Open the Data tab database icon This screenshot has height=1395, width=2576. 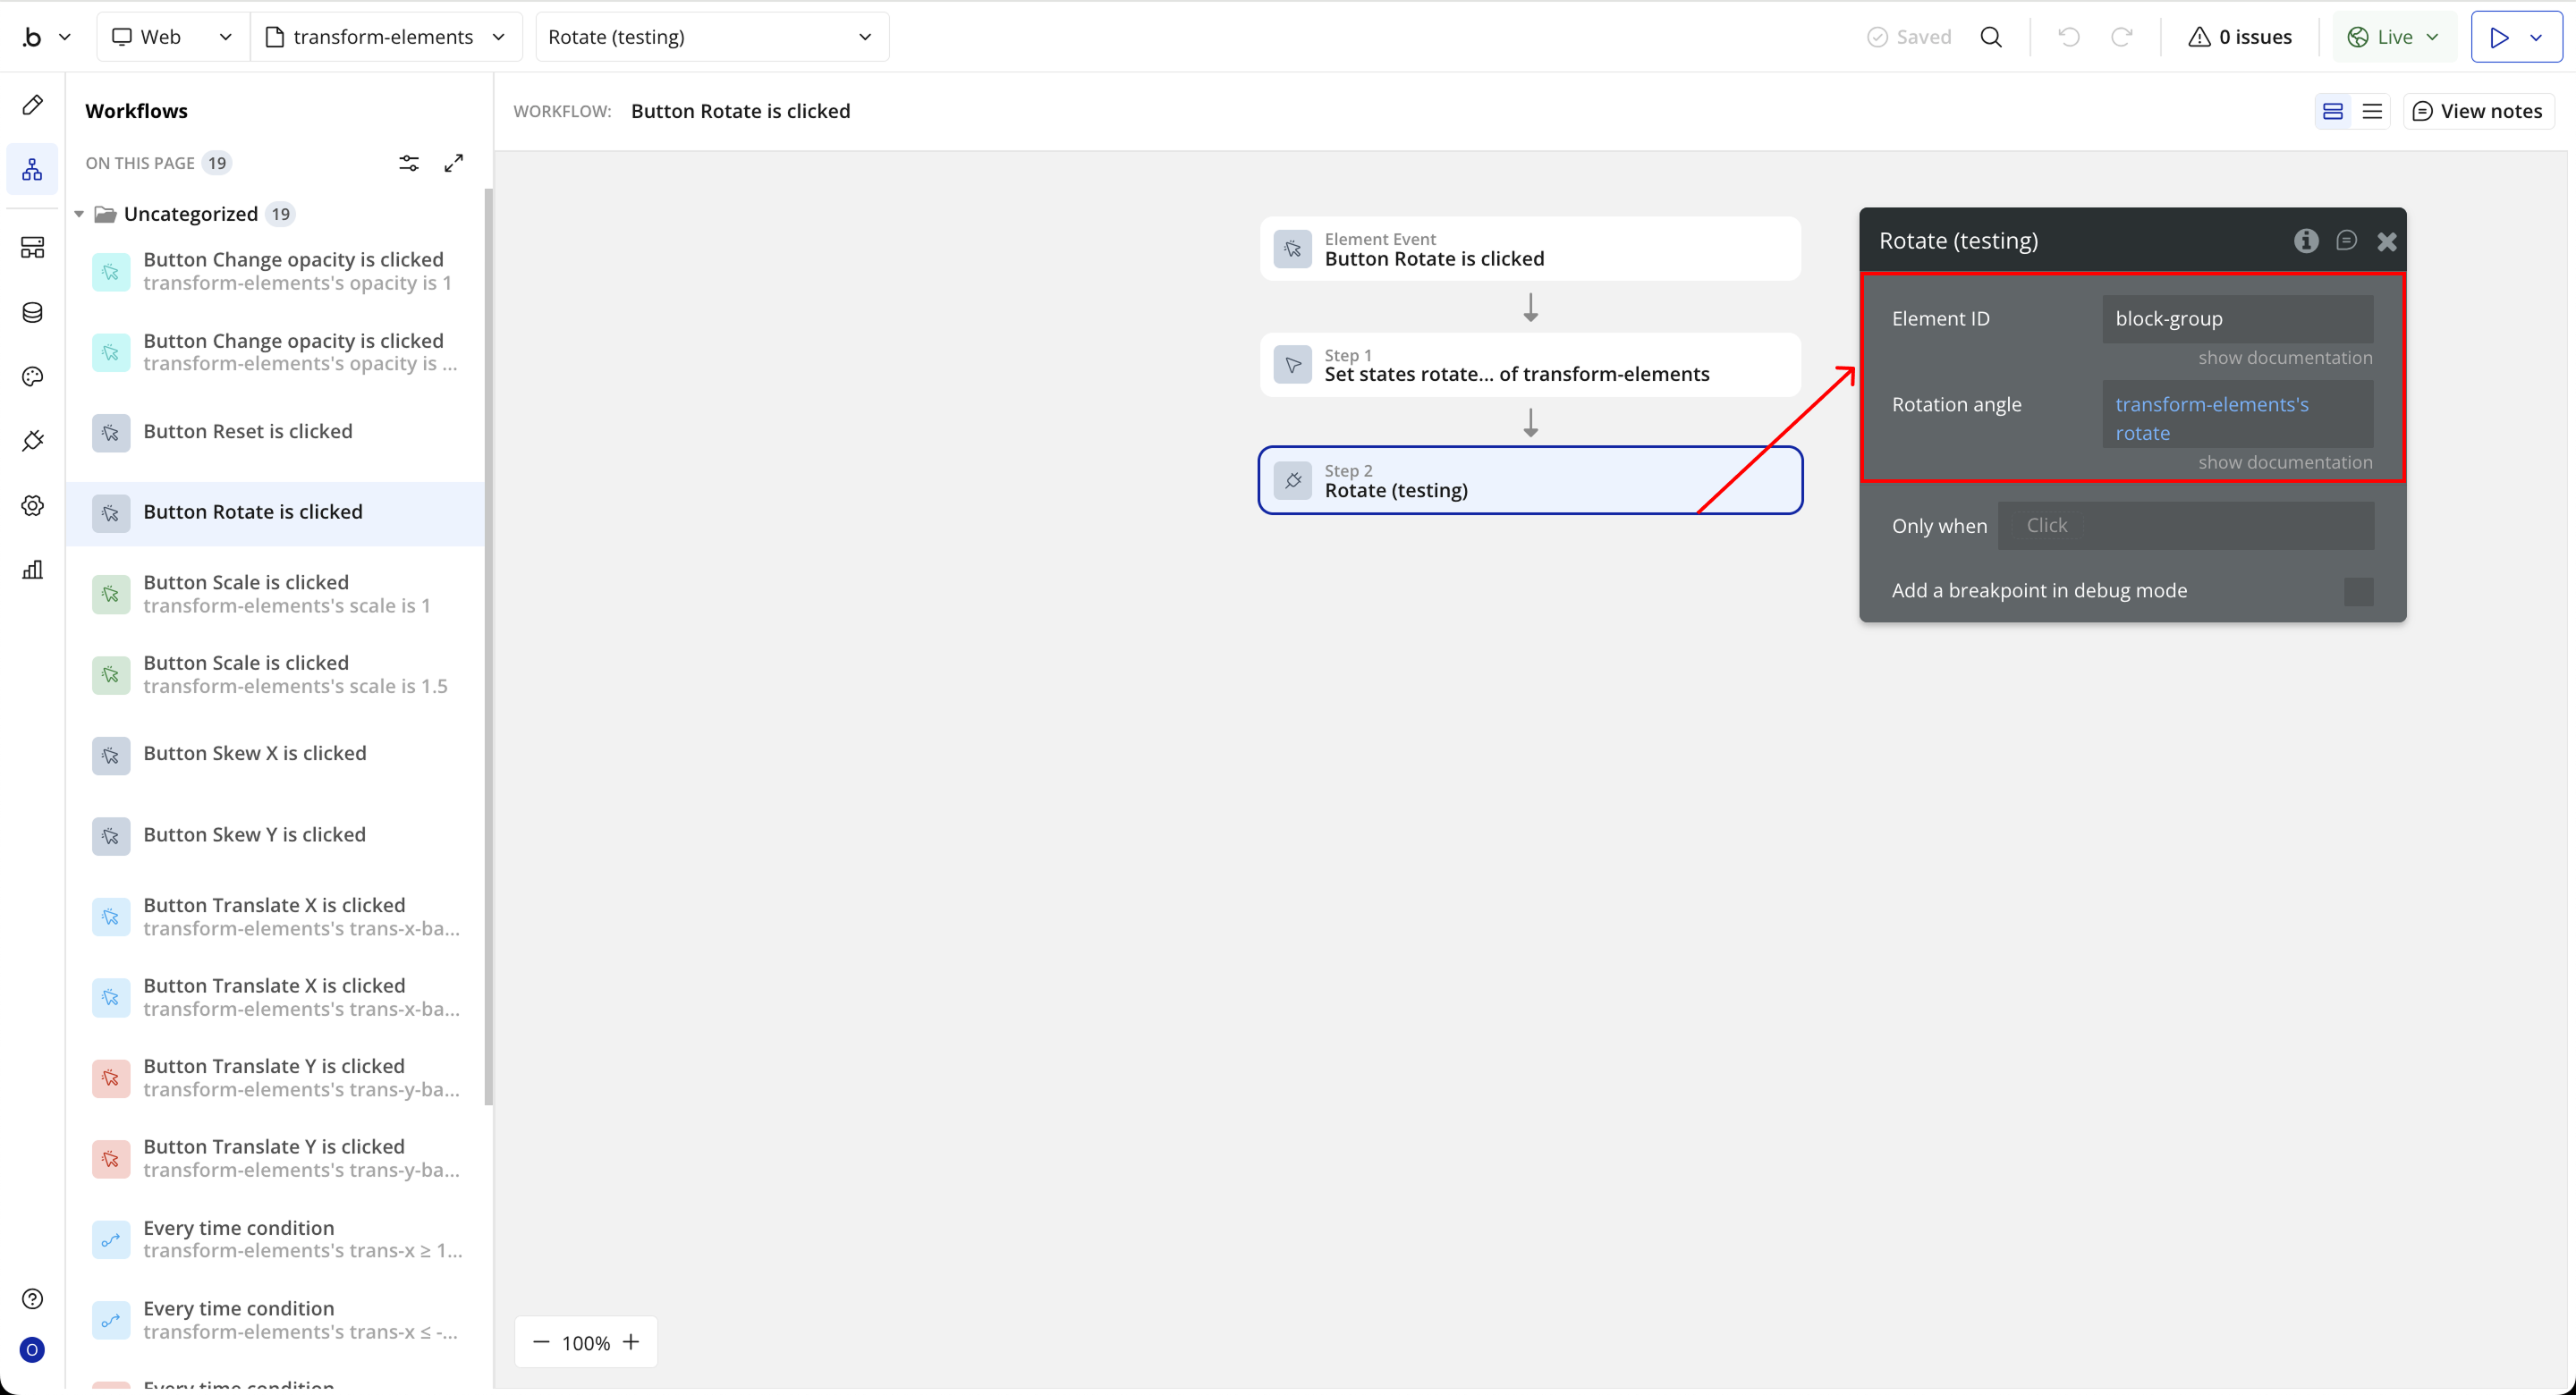coord(32,313)
